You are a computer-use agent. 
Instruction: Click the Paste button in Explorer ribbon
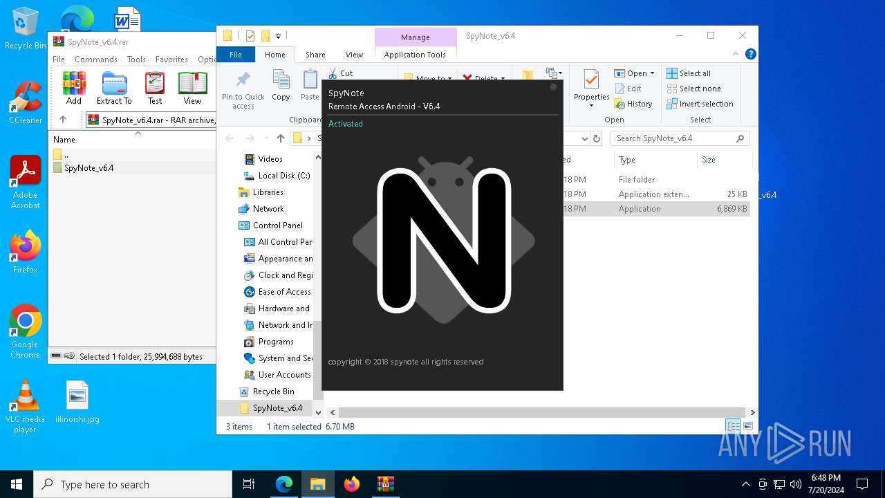(310, 86)
